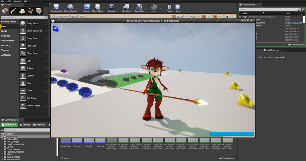306x161 pixels.
Task: Toggle surface snapping icon in viewport toolbar
Action: (190, 17)
